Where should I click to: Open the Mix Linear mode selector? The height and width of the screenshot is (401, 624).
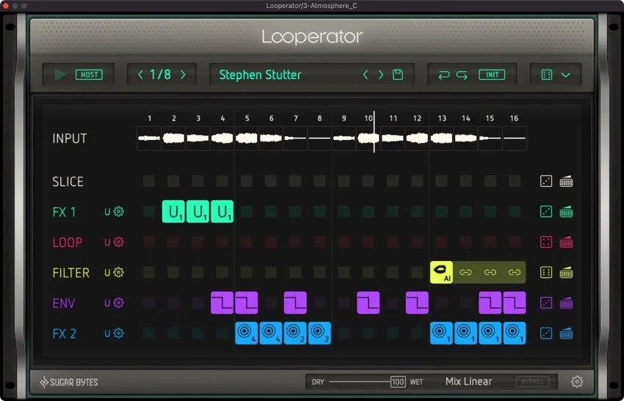(469, 381)
